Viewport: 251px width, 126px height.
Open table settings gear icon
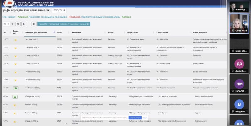pyautogui.click(x=18, y=24)
